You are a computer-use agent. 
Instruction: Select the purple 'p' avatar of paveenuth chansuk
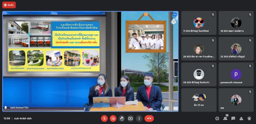tap(236, 74)
